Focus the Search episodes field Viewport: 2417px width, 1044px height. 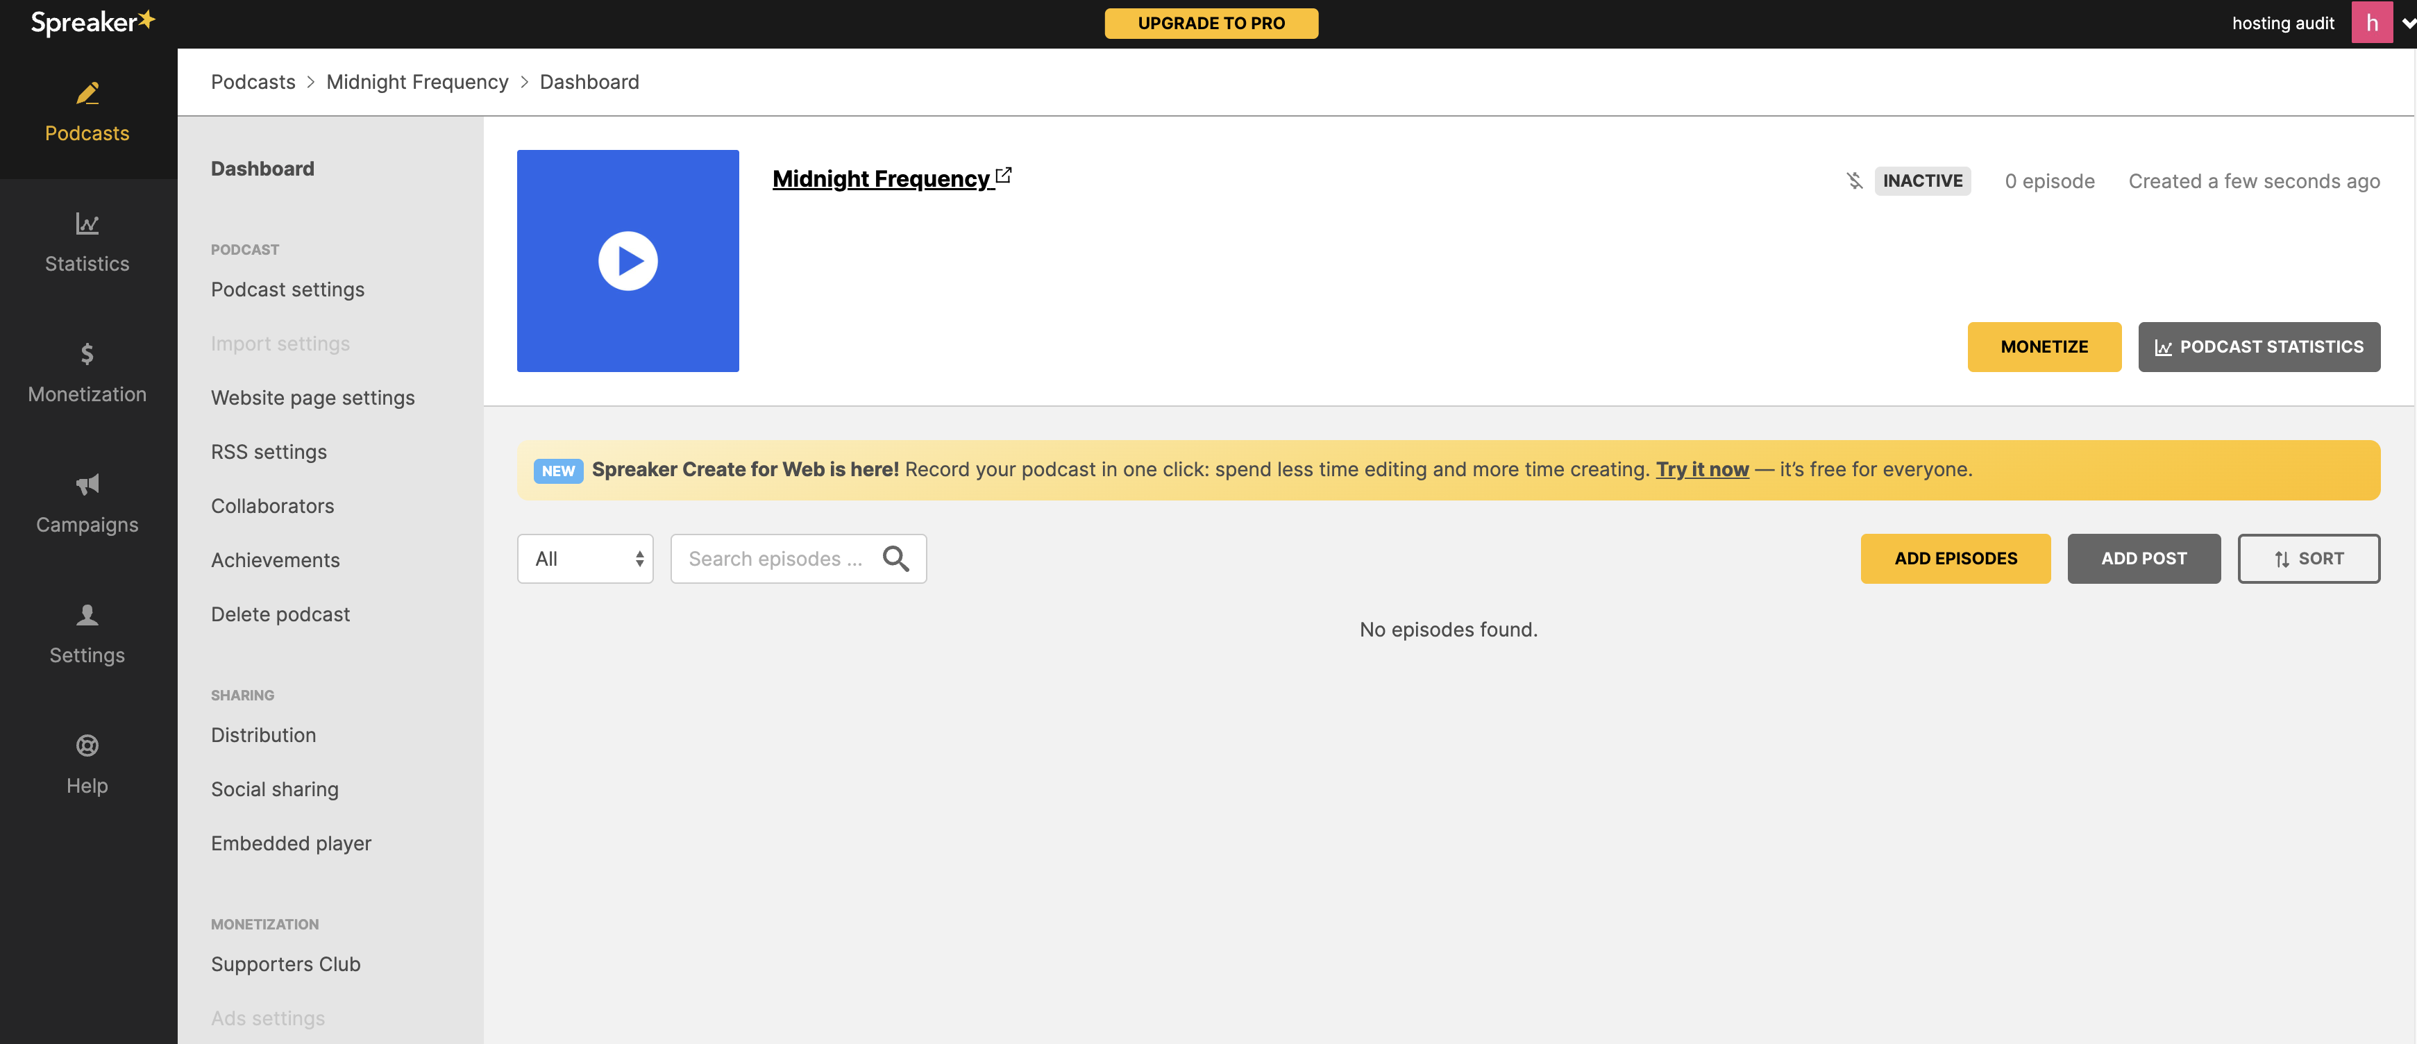tap(798, 559)
